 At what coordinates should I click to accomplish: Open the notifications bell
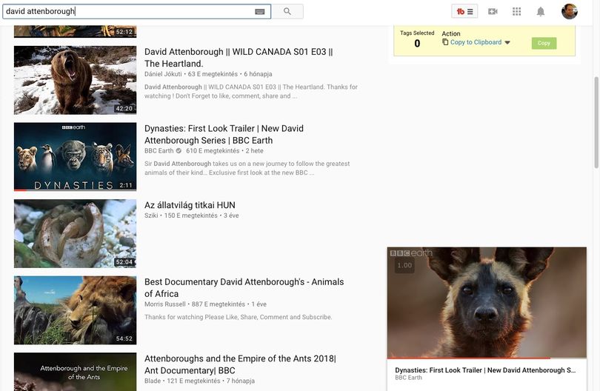coord(540,11)
